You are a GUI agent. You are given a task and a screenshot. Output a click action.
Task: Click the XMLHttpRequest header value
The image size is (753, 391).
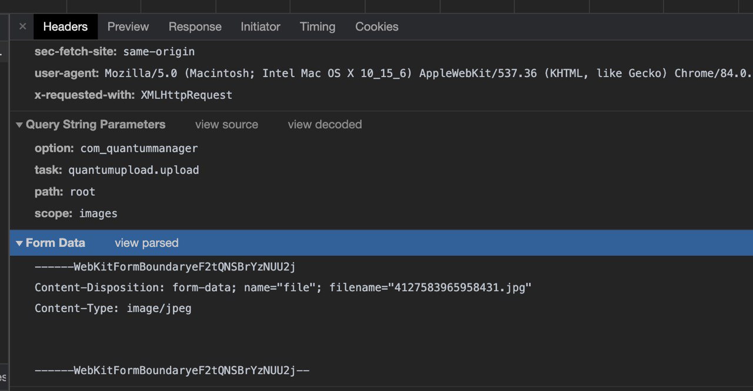pos(186,95)
